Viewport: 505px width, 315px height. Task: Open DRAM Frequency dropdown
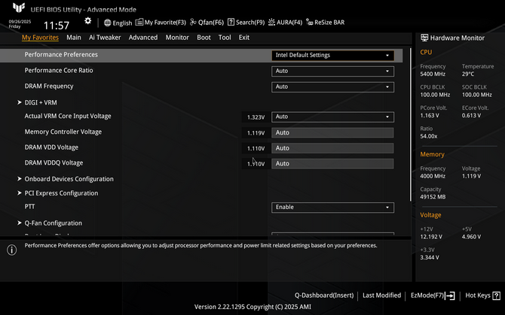click(332, 86)
